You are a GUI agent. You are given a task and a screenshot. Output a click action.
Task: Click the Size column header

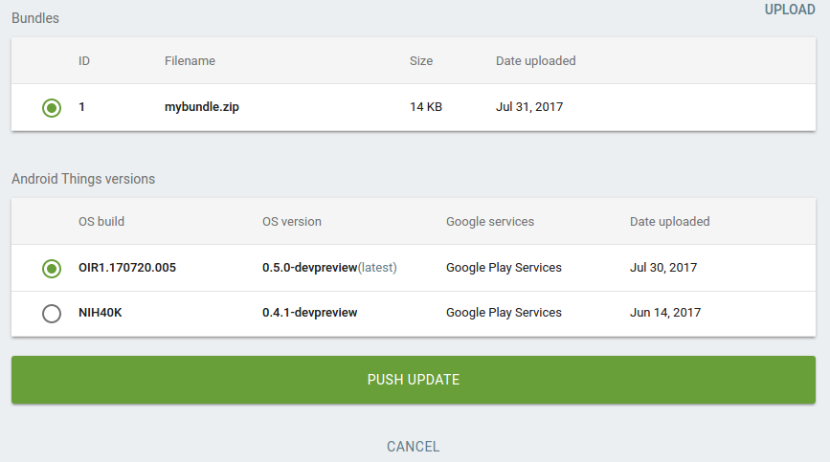tap(421, 61)
